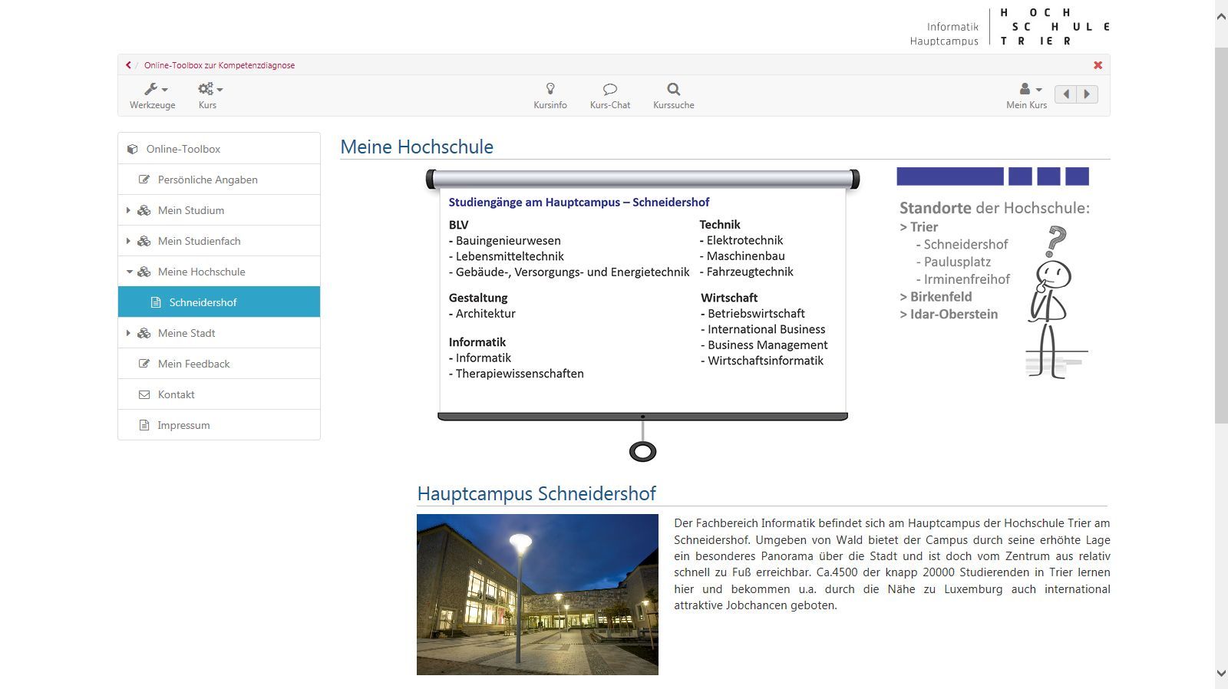Go to next page arrow button
This screenshot has height=689, width=1228.
click(x=1087, y=94)
